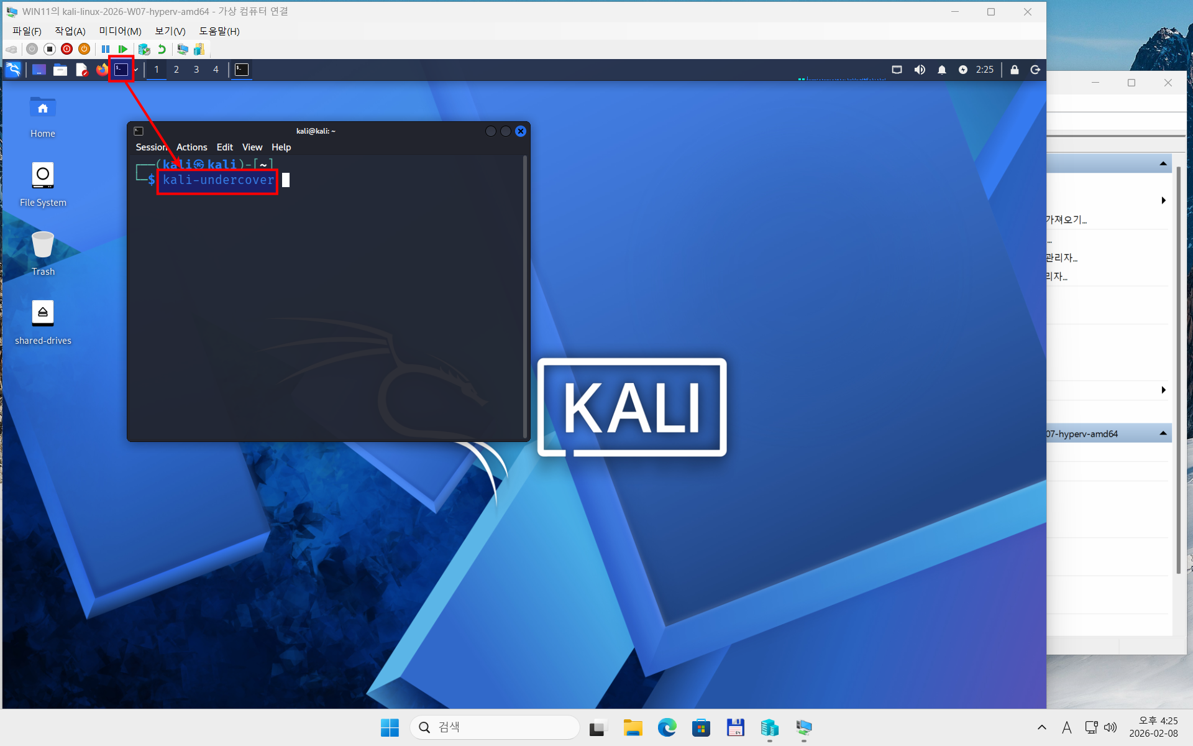1193x746 pixels.
Task: Open the 도움말(H) menu
Action: [219, 31]
